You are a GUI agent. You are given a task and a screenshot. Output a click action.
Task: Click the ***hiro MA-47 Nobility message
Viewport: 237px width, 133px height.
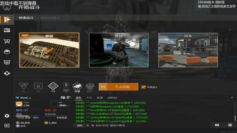110,110
